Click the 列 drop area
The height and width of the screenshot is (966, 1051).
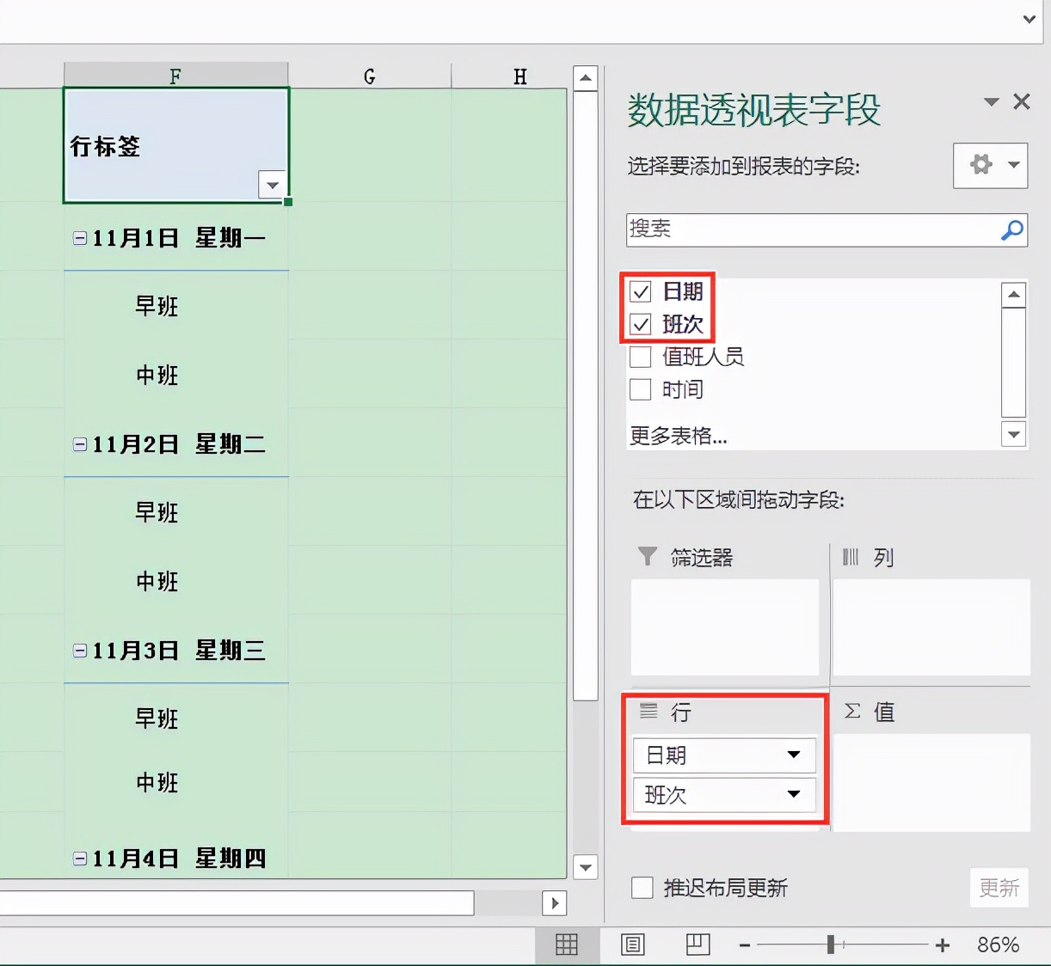tap(931, 627)
